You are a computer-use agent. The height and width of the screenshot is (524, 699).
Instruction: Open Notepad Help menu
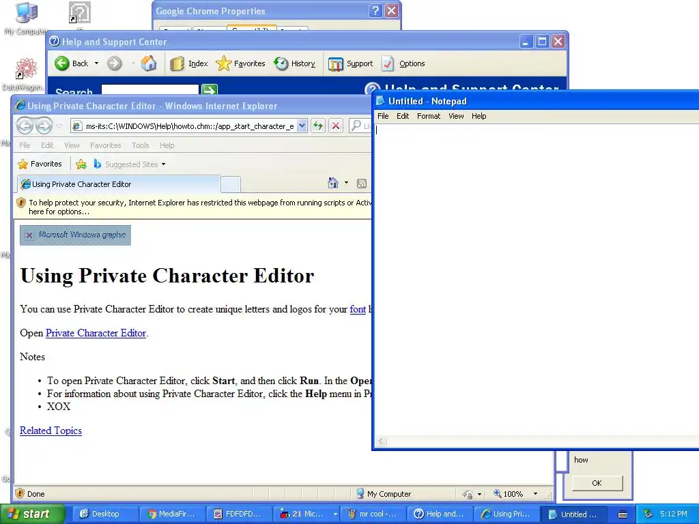[x=479, y=116]
